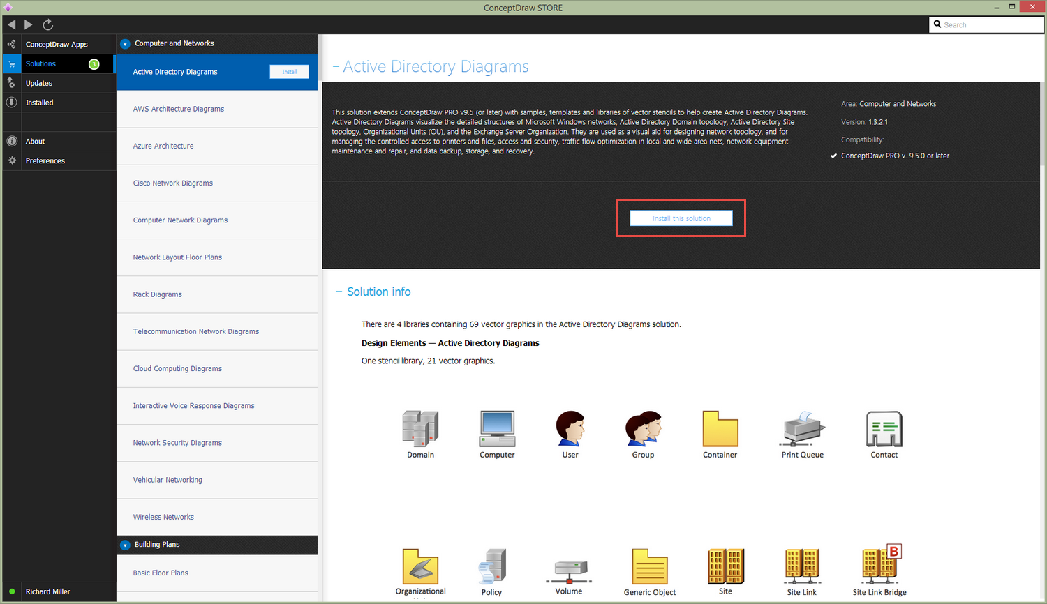
Task: Click the Search input field
Action: point(986,24)
